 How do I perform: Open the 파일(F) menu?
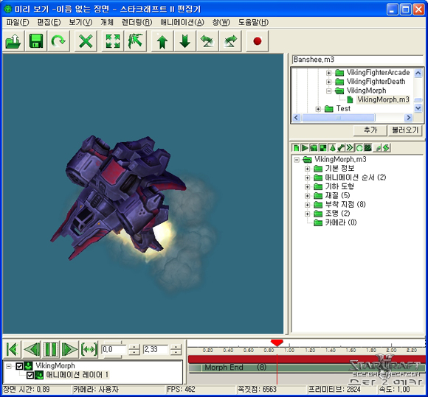[18, 22]
